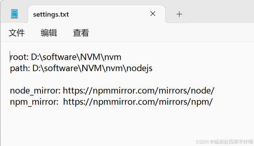Click the npmmirror.com/mirrors/npm/ URL
This screenshot has width=254, height=146.
tap(138, 102)
